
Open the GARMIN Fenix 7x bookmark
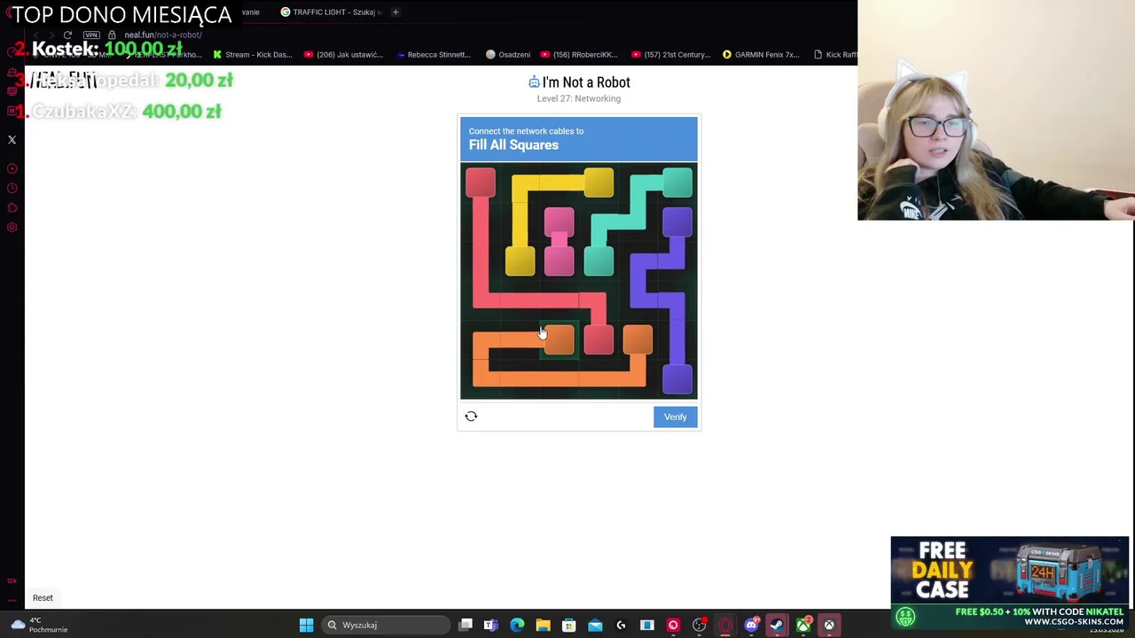pos(762,55)
